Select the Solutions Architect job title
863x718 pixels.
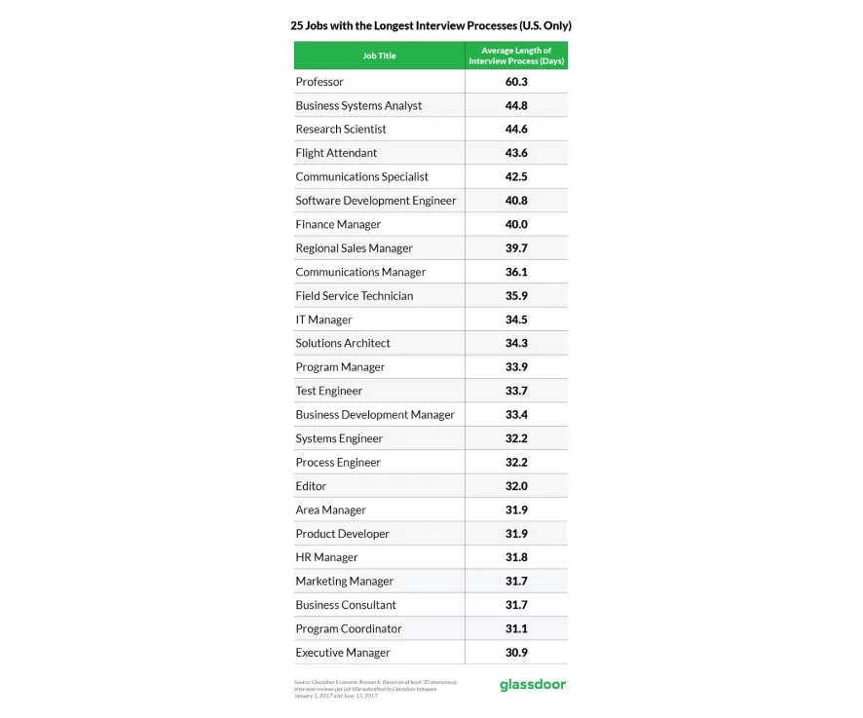pos(343,343)
